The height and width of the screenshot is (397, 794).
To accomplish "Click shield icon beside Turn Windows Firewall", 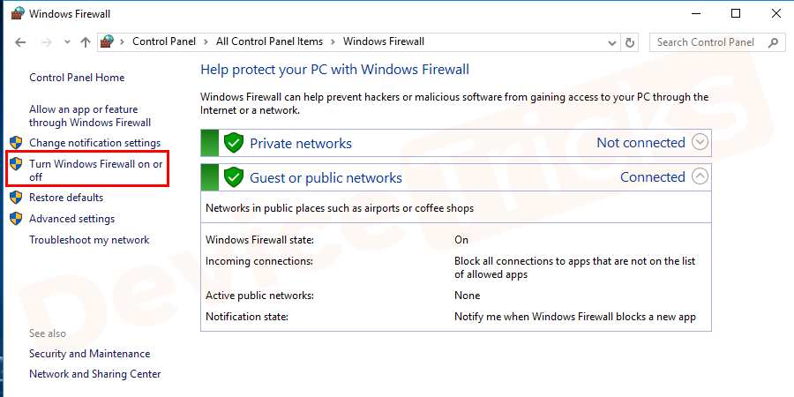I will coord(17,163).
